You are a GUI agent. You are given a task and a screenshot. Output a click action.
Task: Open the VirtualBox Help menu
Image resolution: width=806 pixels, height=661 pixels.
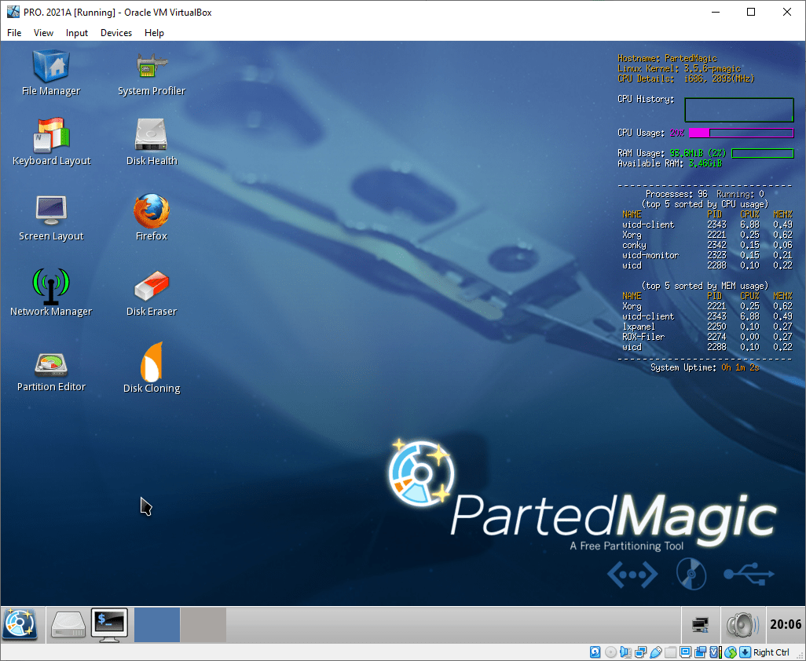pos(154,33)
